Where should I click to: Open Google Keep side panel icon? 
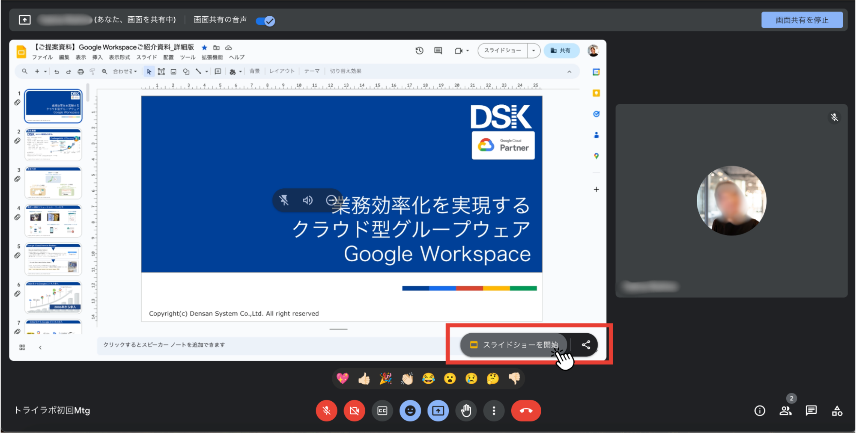(x=596, y=93)
